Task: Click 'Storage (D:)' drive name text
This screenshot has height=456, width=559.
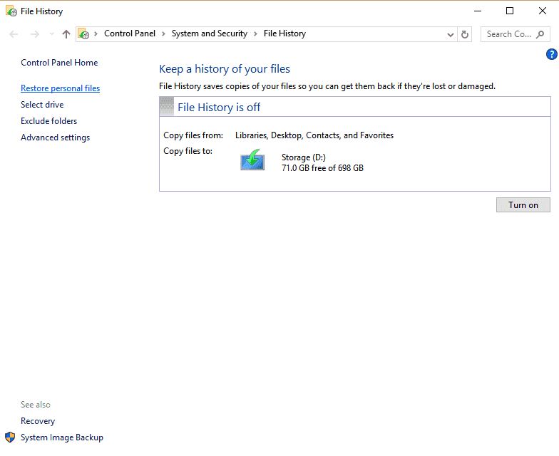Action: (x=304, y=157)
